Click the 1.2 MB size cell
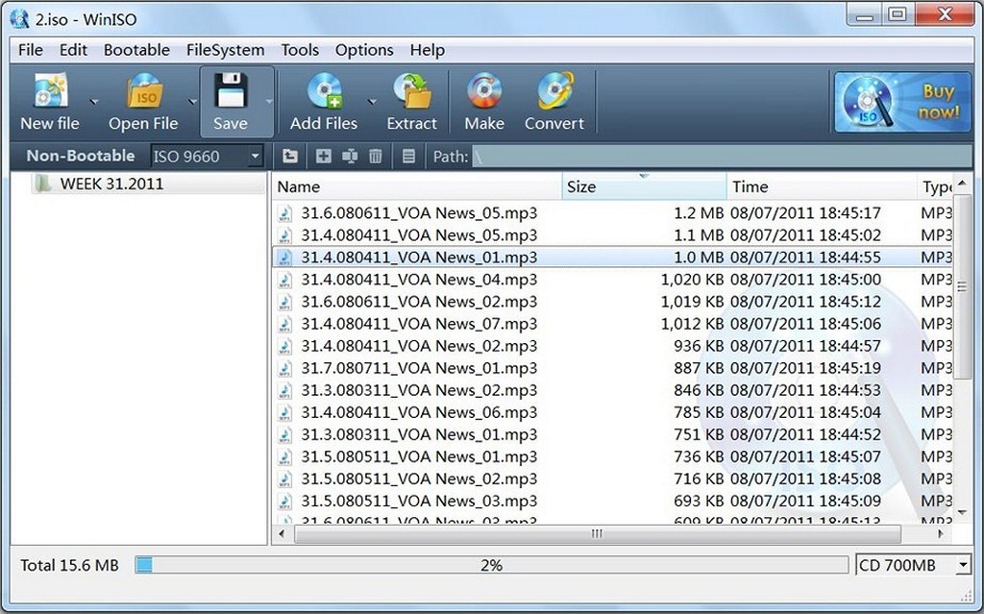Image resolution: width=984 pixels, height=614 pixels. (x=699, y=212)
